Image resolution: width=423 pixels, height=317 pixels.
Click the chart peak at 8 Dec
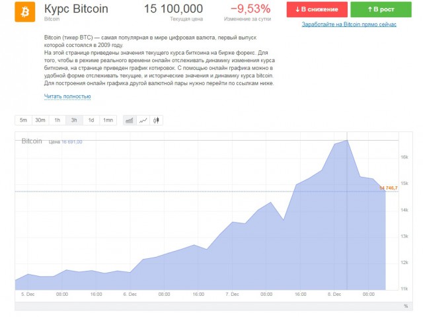(348, 140)
